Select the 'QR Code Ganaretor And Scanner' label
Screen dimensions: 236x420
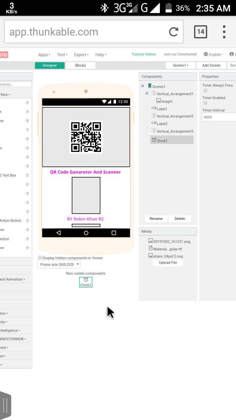pos(86,172)
